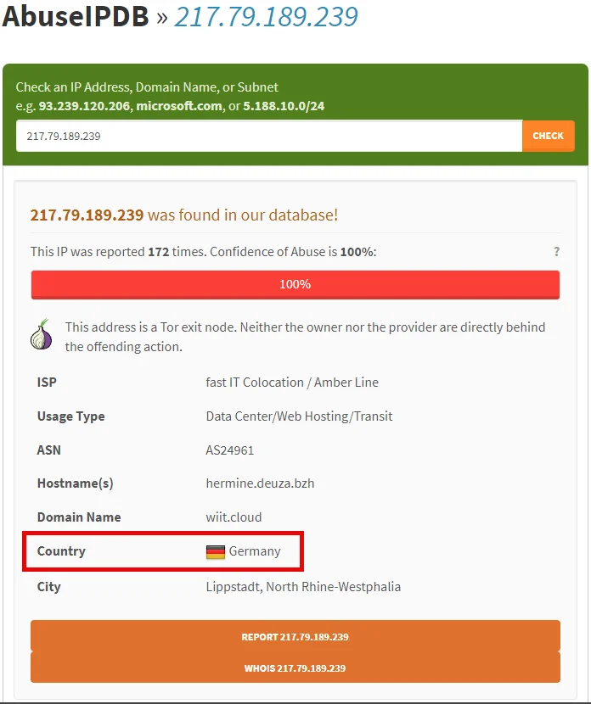Click the German flag icon
This screenshot has height=704, width=591.
(x=216, y=551)
